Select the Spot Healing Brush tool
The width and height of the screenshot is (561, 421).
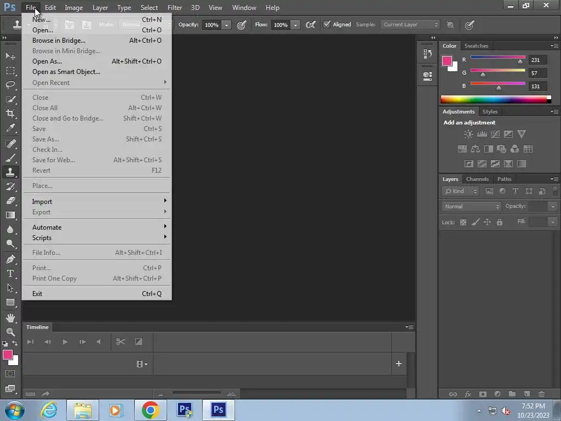(10, 144)
